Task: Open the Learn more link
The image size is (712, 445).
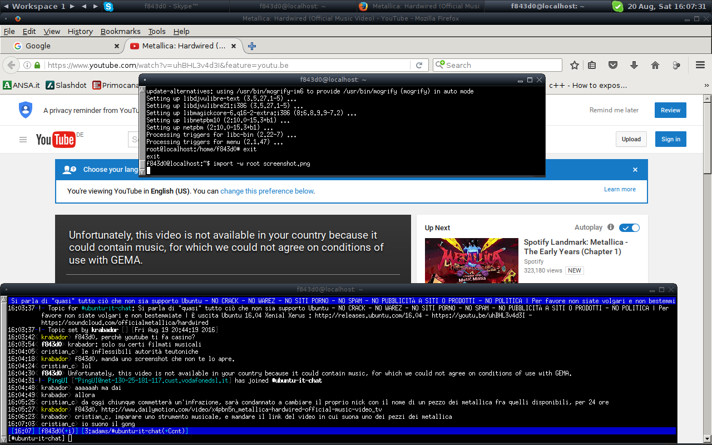Action: [620, 189]
